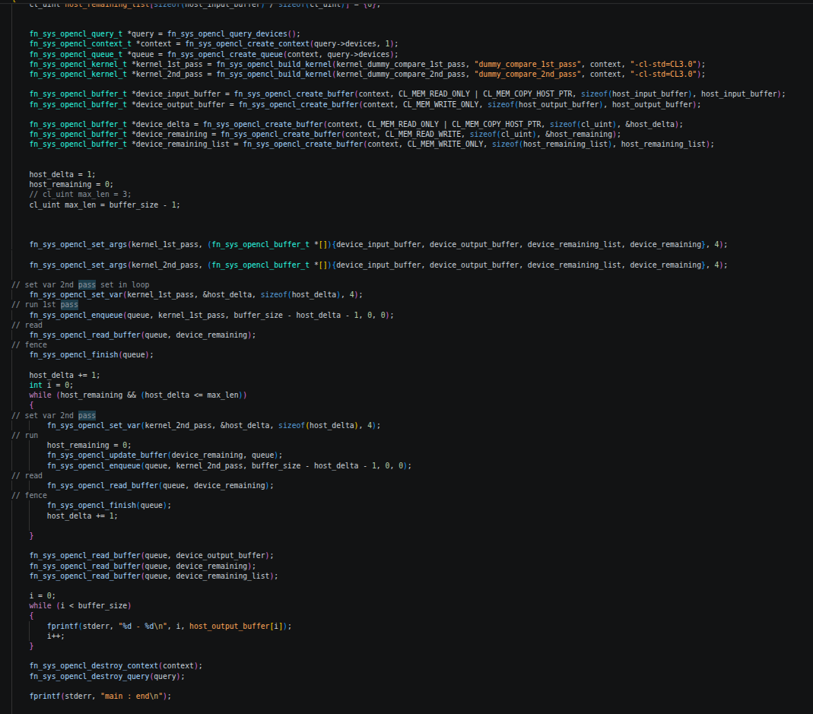Click the CL_MEM_READ_WRITE flag

click(x=423, y=135)
